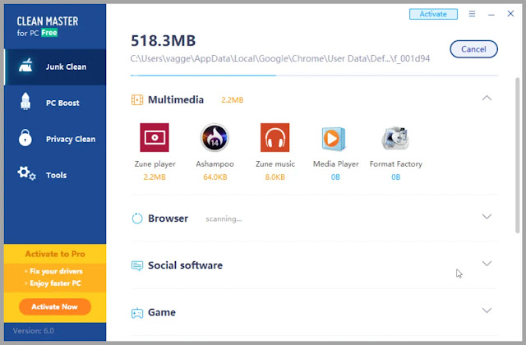Click the Version: 6.0 label
Image resolution: width=526 pixels, height=345 pixels.
click(34, 330)
